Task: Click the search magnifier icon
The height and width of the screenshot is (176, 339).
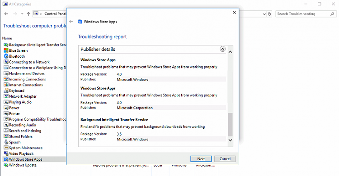Action: click(x=332, y=14)
